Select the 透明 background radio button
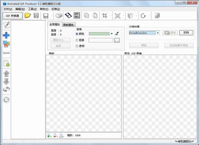Screen dimensions: 199x145 77,46
